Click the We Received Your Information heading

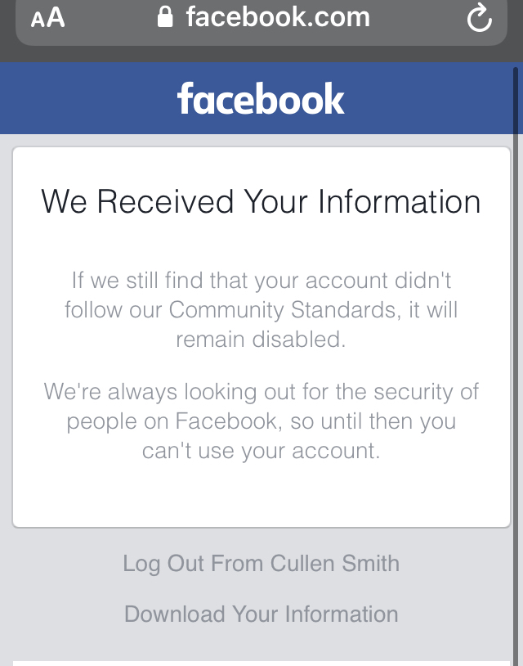(x=261, y=201)
